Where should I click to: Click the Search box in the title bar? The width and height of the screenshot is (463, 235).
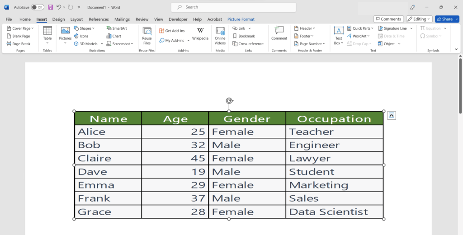coord(234,7)
